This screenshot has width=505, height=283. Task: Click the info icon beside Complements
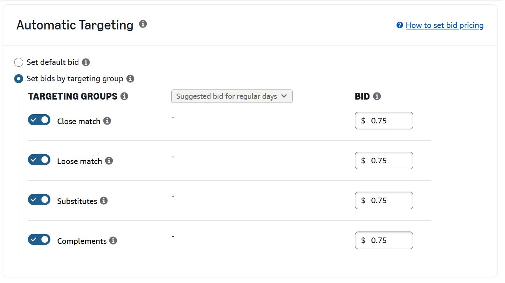[x=113, y=240]
